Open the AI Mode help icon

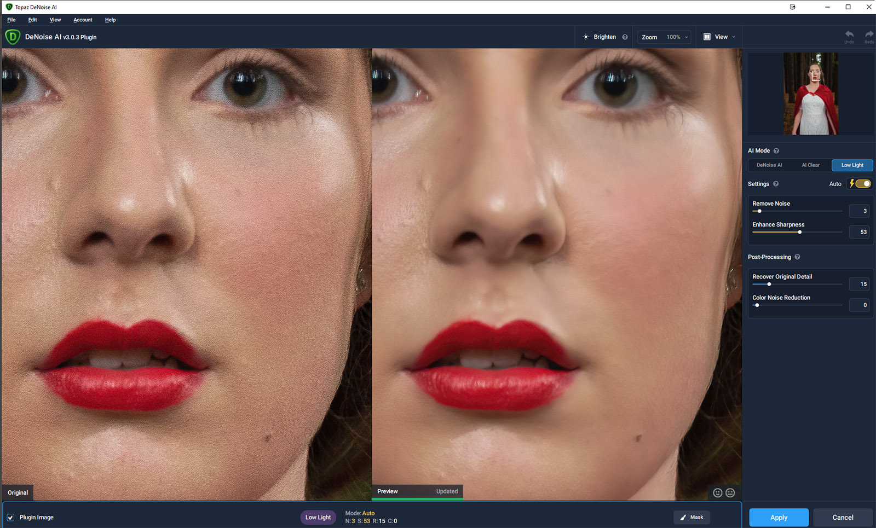(776, 151)
